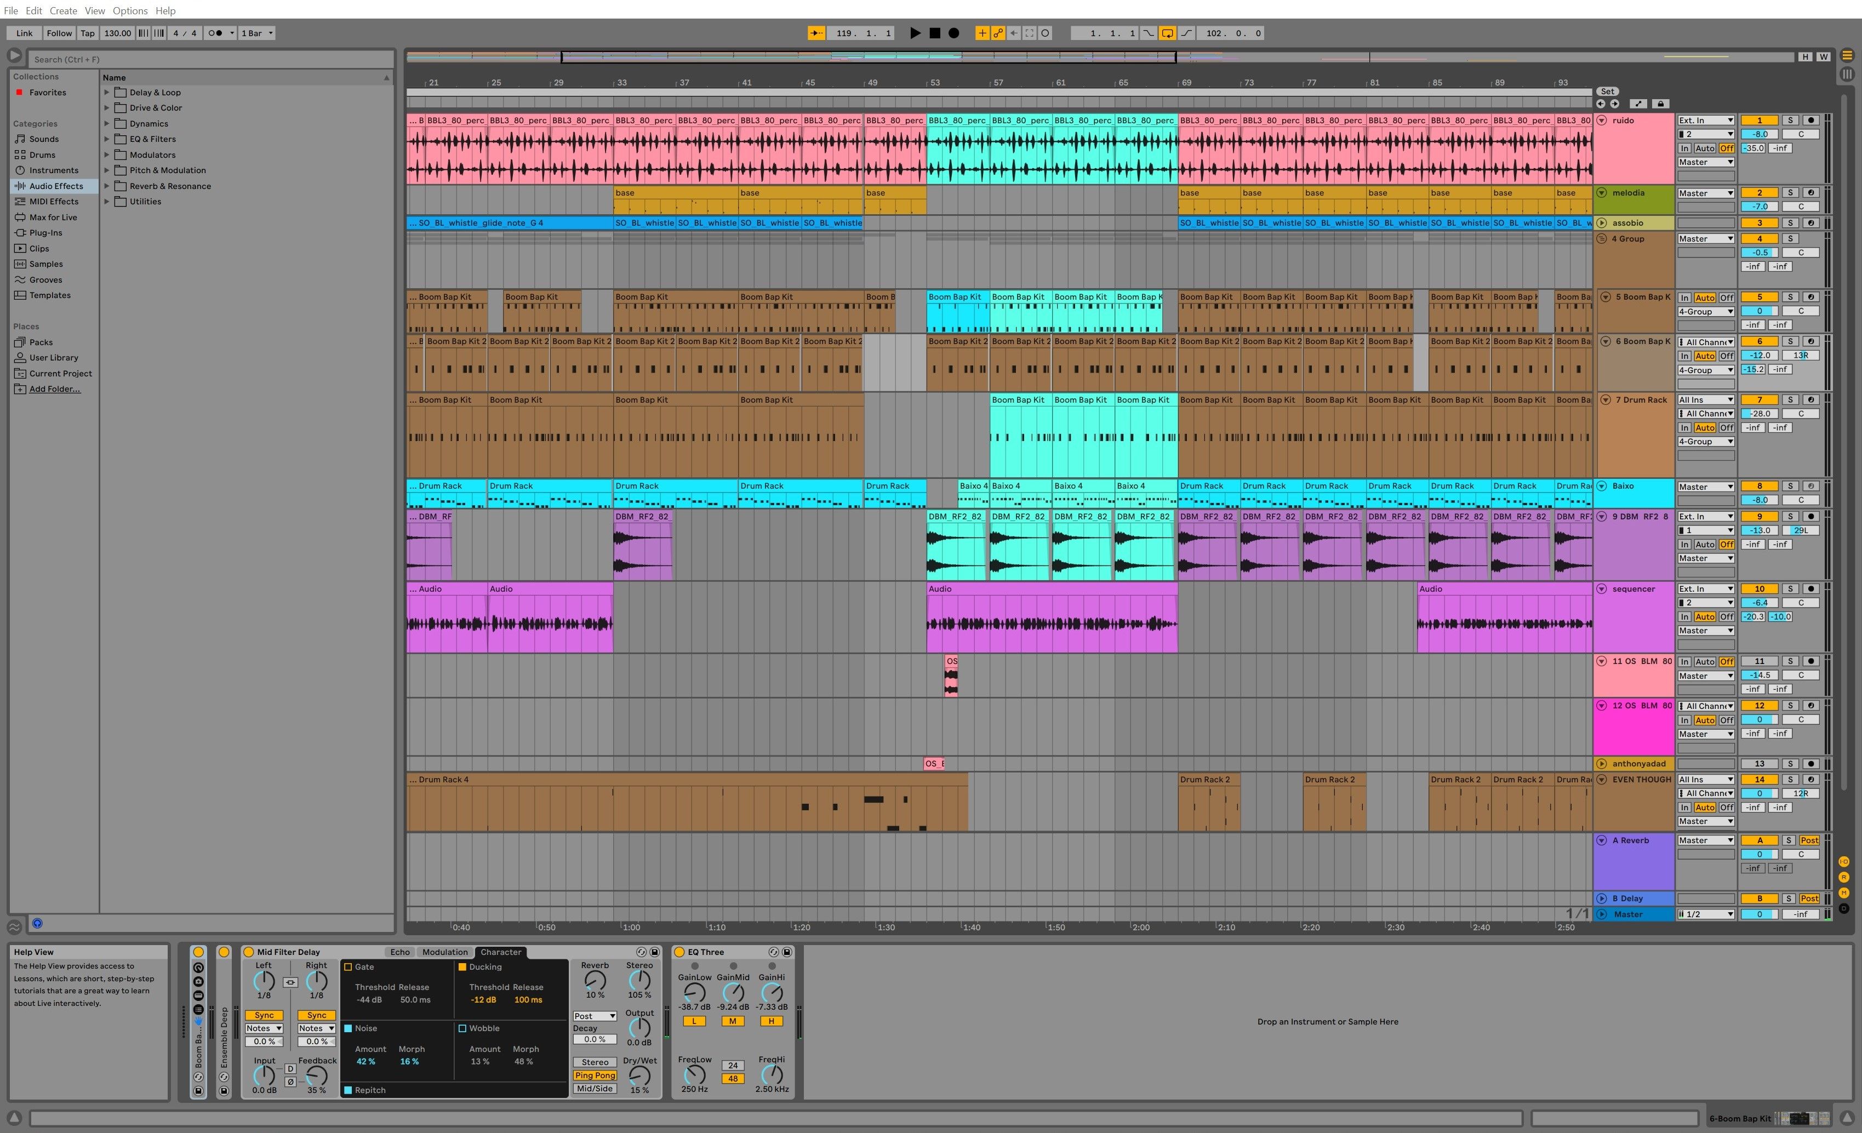Toggle the Arrangement Loop switch
This screenshot has width=1862, height=1133.
click(1168, 33)
